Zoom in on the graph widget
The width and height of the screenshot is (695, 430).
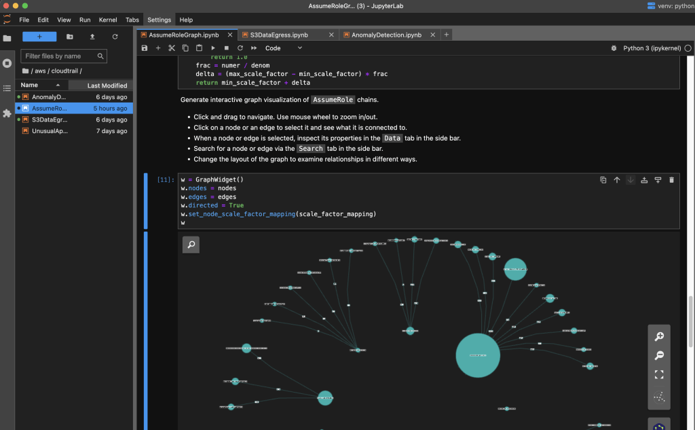click(659, 336)
